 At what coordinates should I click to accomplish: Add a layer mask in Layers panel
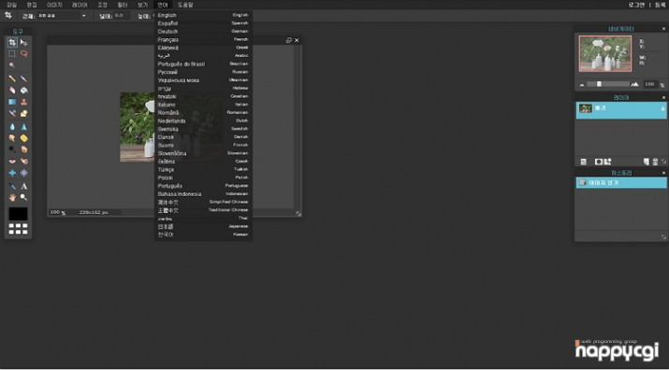click(599, 162)
